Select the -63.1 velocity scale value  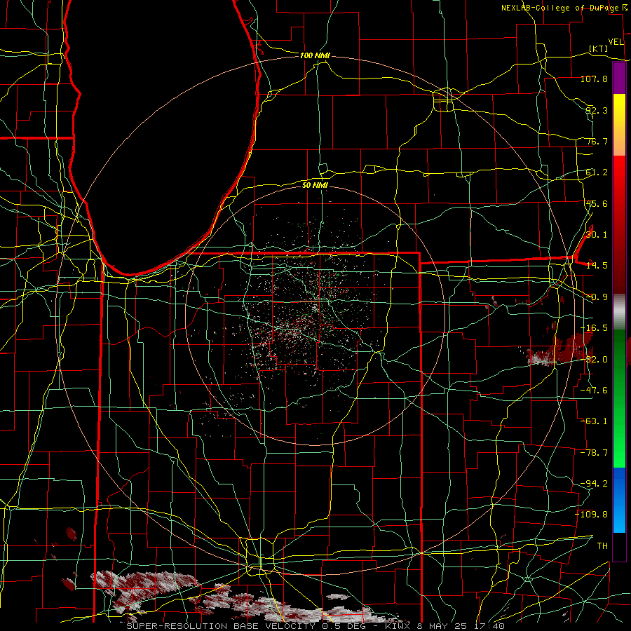click(x=594, y=421)
